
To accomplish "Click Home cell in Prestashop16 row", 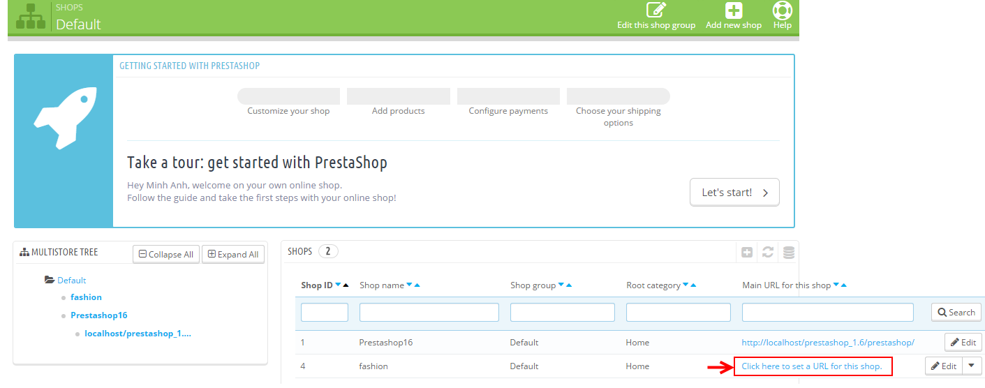I will [x=637, y=342].
